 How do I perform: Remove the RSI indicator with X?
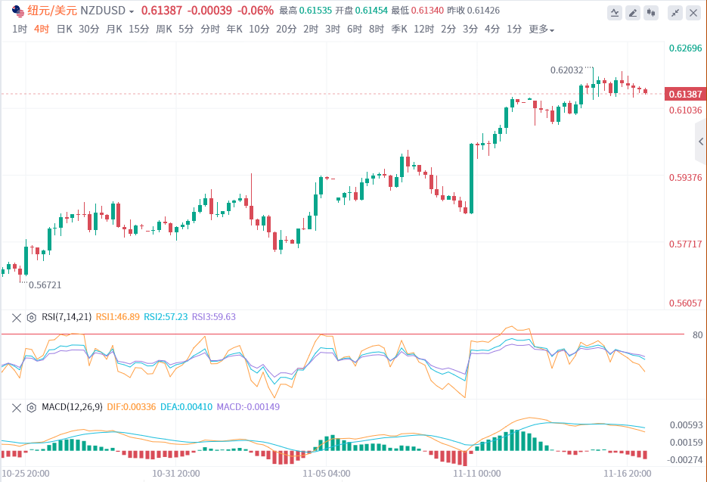(16, 318)
